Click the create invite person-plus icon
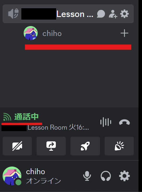This screenshot has height=192, width=142. (x=113, y=14)
